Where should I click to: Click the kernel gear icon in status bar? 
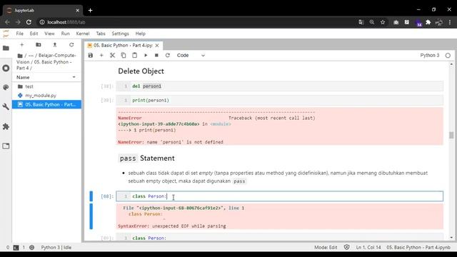point(31,248)
